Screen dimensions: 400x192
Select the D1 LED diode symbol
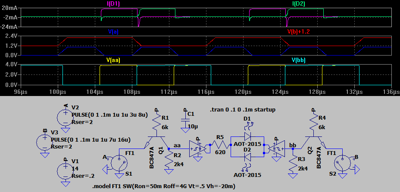(247, 135)
